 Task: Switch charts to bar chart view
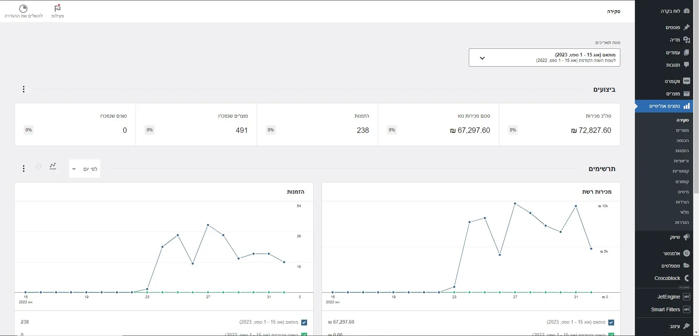click(38, 166)
